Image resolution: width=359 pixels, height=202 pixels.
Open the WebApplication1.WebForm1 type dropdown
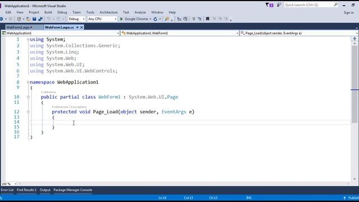pyautogui.click(x=180, y=33)
